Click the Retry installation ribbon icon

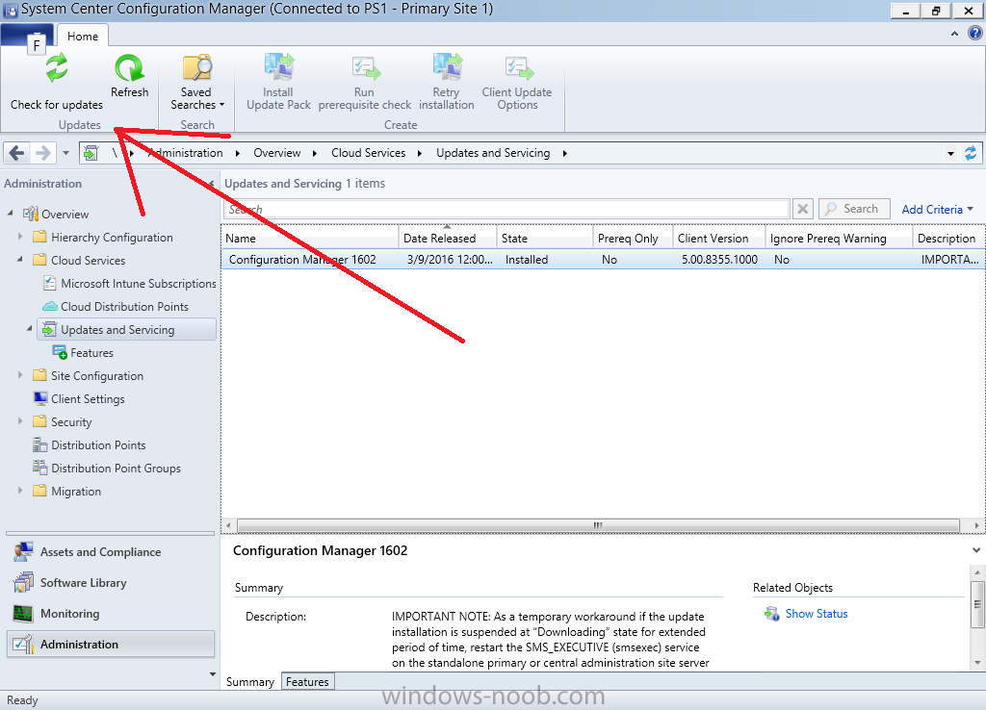point(447,82)
